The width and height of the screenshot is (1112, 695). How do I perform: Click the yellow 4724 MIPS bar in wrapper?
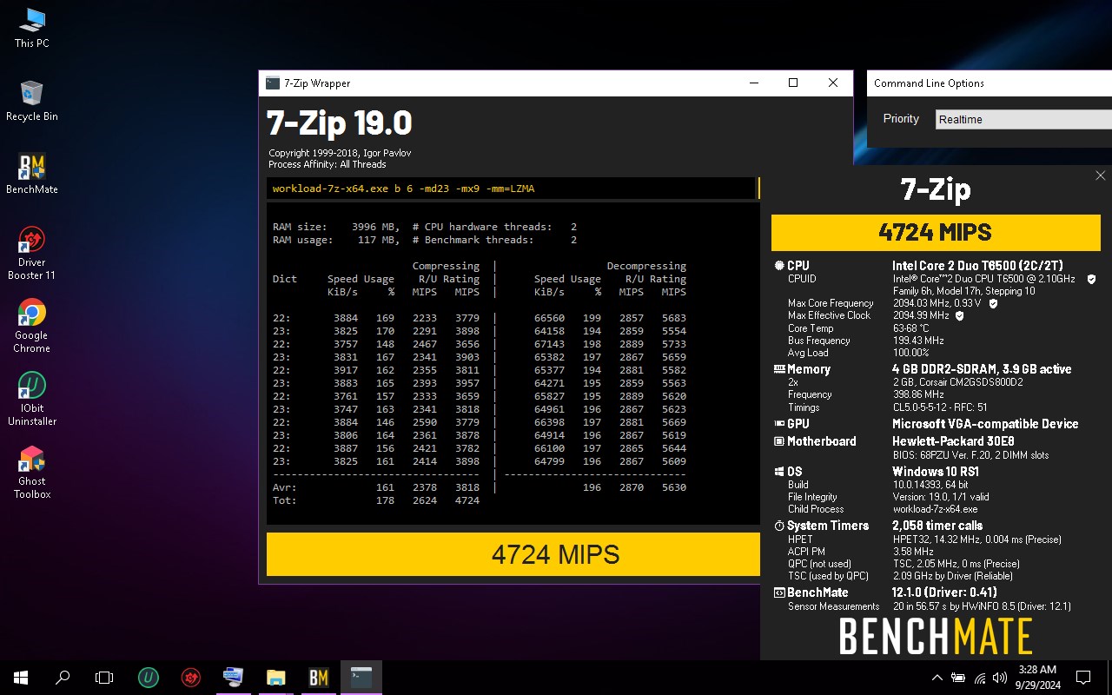[513, 554]
